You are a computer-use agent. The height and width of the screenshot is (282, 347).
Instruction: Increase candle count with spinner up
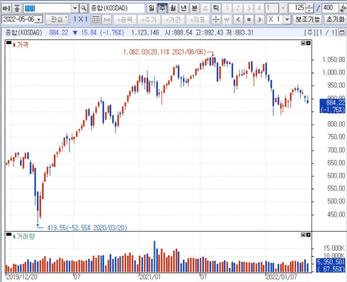pos(309,6)
